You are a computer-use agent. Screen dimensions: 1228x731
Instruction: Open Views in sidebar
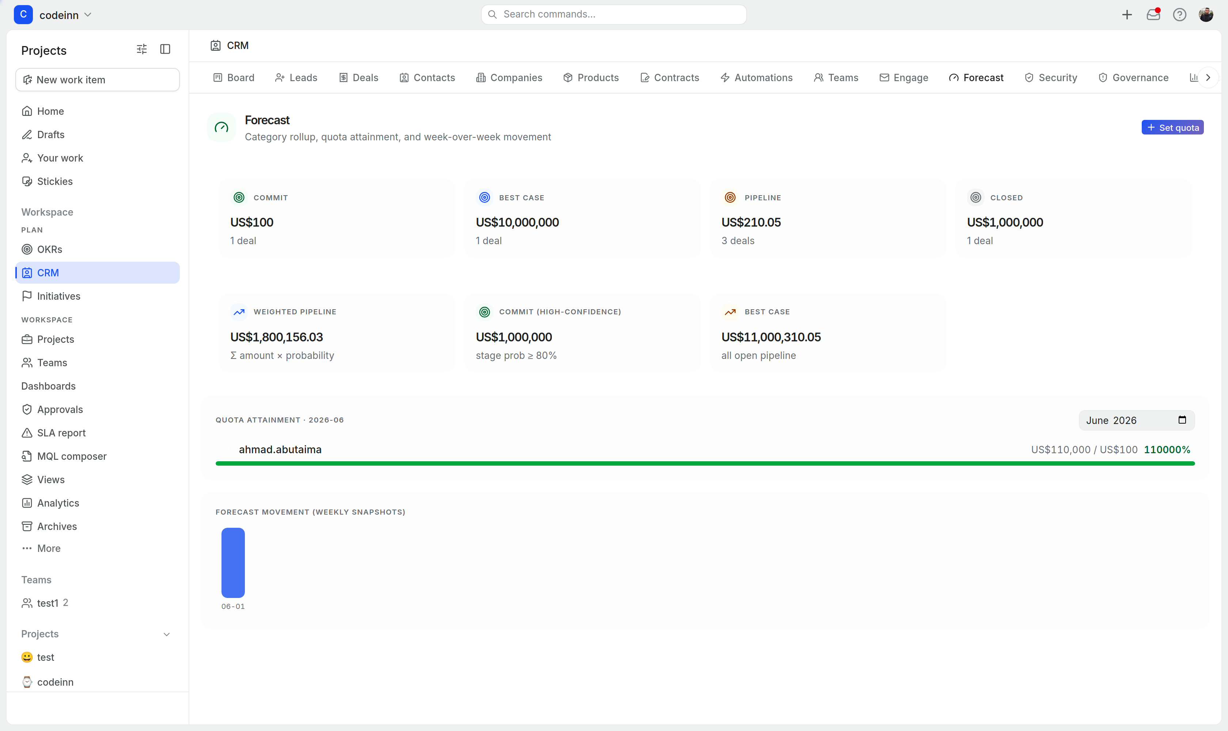[x=98, y=480]
